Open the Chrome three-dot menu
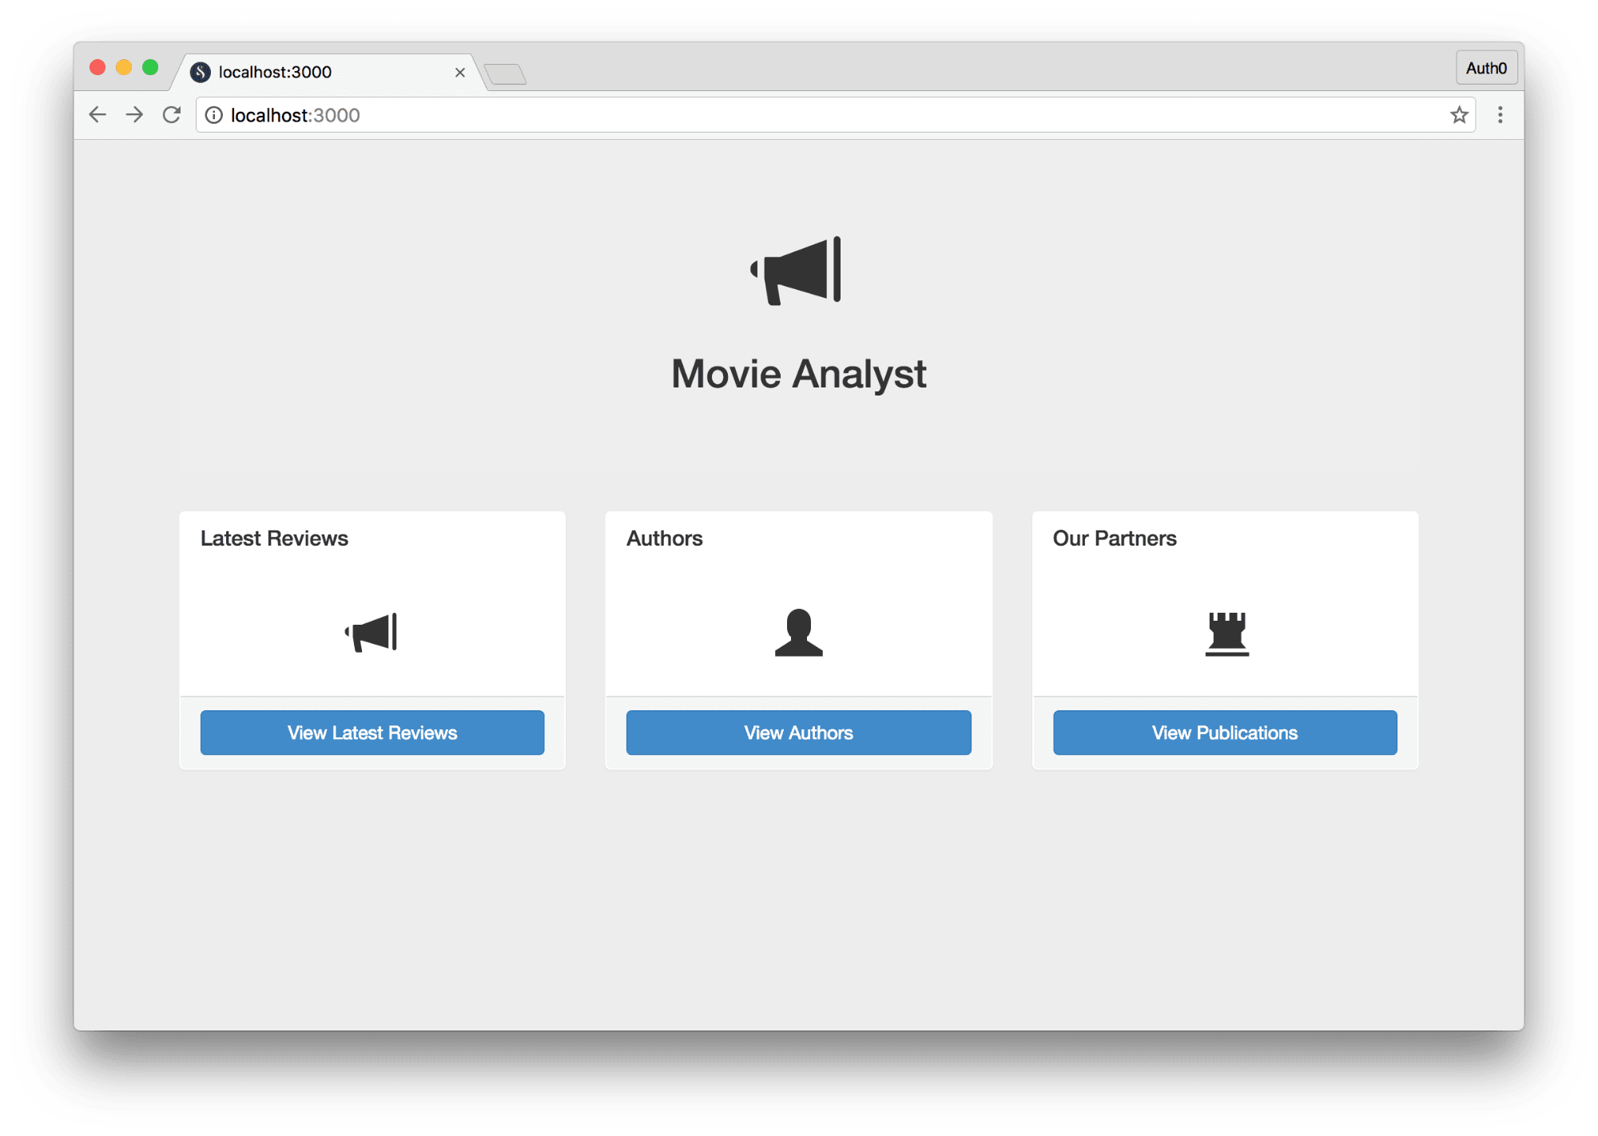 point(1500,115)
